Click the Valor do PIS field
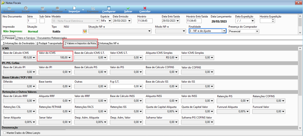This screenshot has height=136, width=303. 126,72
